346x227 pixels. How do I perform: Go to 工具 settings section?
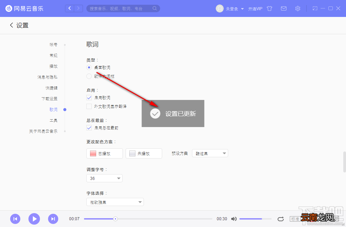coord(53,120)
